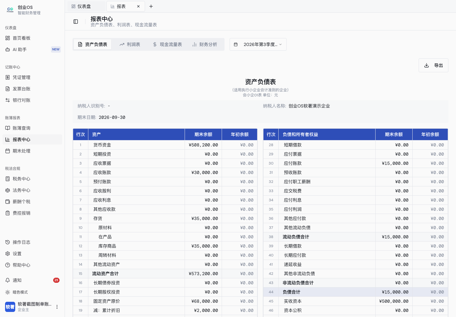Click the 短期借款 row label

click(293, 145)
